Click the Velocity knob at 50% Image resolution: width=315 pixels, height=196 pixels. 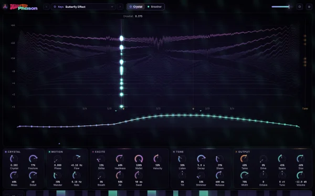157,159
